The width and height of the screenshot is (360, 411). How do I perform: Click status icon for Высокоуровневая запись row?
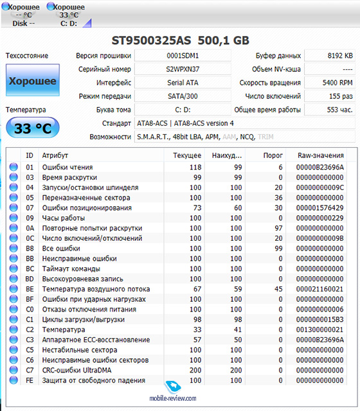pos(14,279)
